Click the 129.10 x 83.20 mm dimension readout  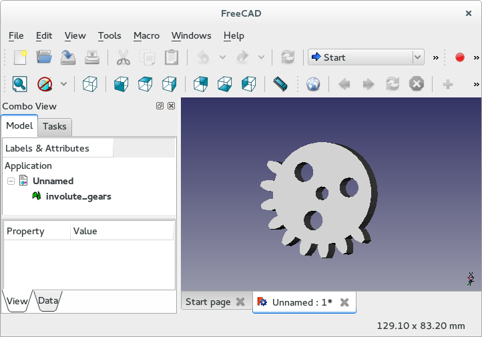(x=421, y=326)
